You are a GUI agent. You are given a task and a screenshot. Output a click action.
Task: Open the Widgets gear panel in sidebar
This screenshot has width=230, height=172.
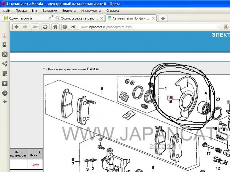coord(5,54)
